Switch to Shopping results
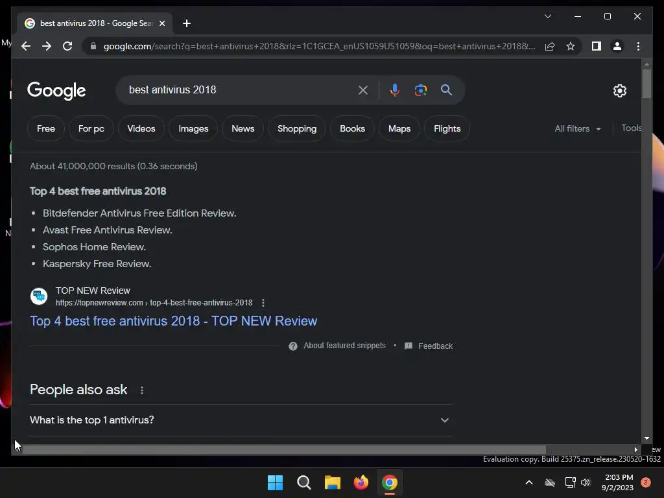 tap(297, 128)
